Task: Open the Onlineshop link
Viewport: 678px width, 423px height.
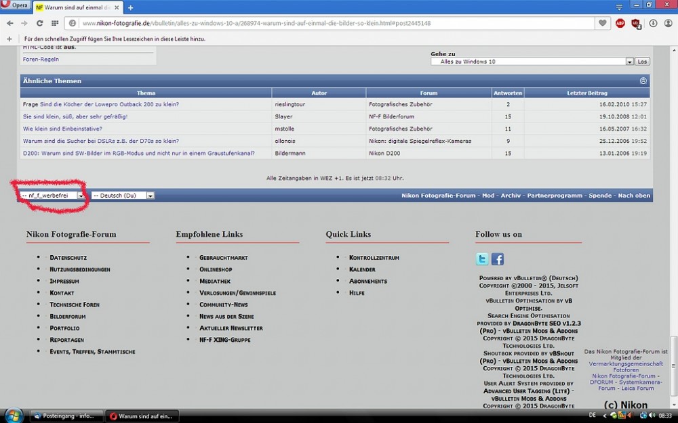Action: [216, 269]
